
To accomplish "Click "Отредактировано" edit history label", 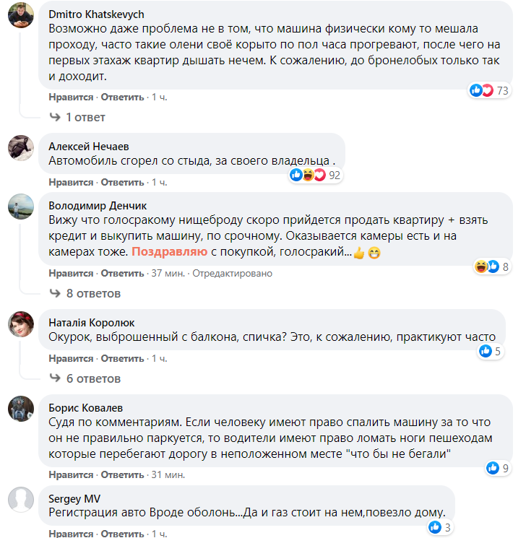I will 232,274.
